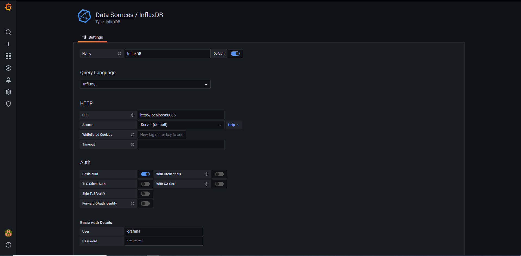
Task: Enable the Skip TLS Verify switch
Action: (x=145, y=194)
